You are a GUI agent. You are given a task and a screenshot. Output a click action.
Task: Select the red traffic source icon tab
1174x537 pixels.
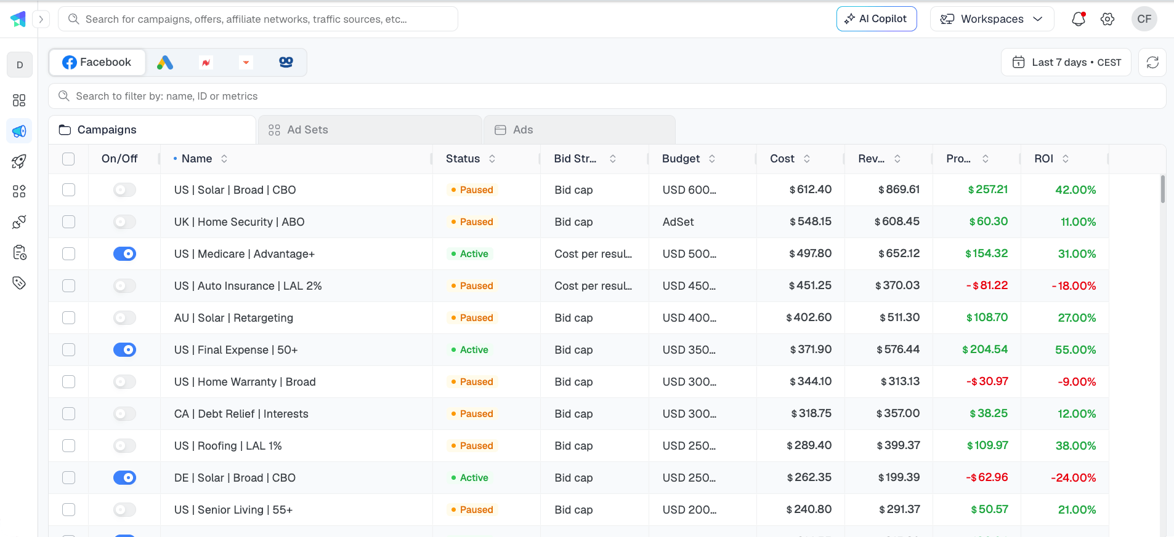[206, 62]
